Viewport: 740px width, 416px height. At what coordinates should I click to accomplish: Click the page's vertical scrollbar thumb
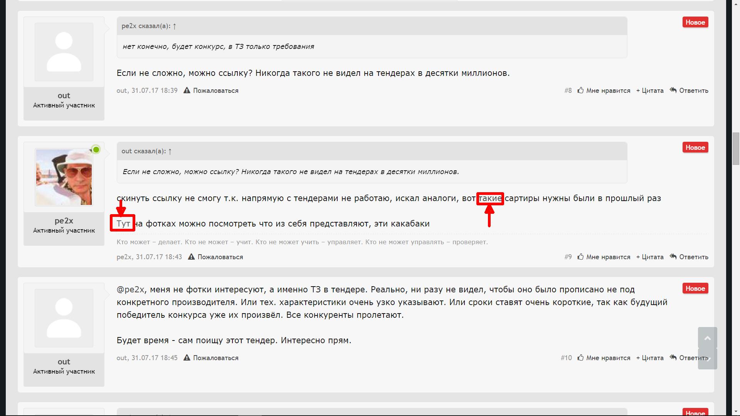pyautogui.click(x=736, y=148)
